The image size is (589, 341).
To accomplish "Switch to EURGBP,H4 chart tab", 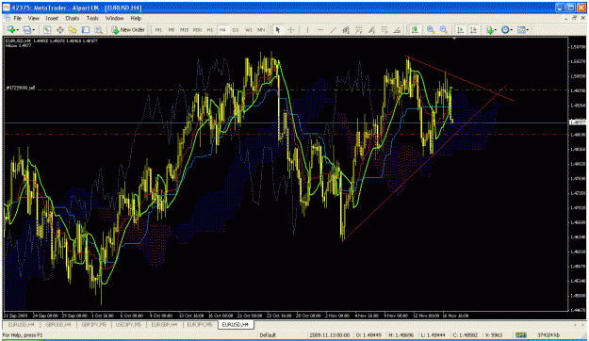I will pos(164,324).
